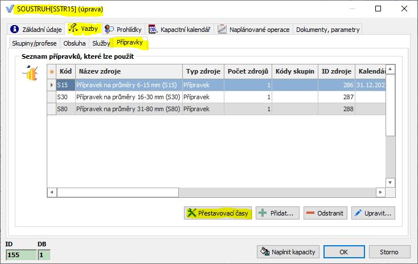Screen dimensions: 418x264
Task: Select the Skupiny/profese subtab
Action: point(34,43)
